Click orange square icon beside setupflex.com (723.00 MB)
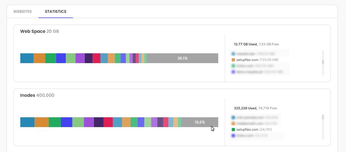Viewport: 346px width, 152px height. click(x=233, y=60)
